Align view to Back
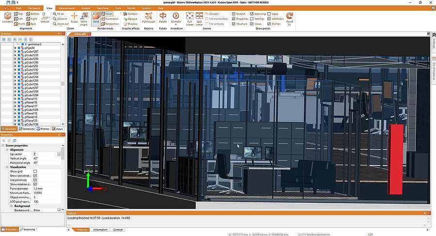The width and height of the screenshot is (436, 236). [x=31, y=24]
